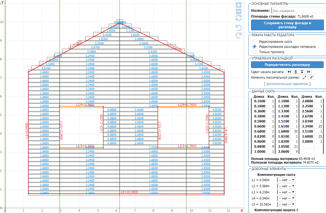Click the L2/2=2.7600 cutout label
This screenshot has width=326, height=213.
(x=187, y=146)
